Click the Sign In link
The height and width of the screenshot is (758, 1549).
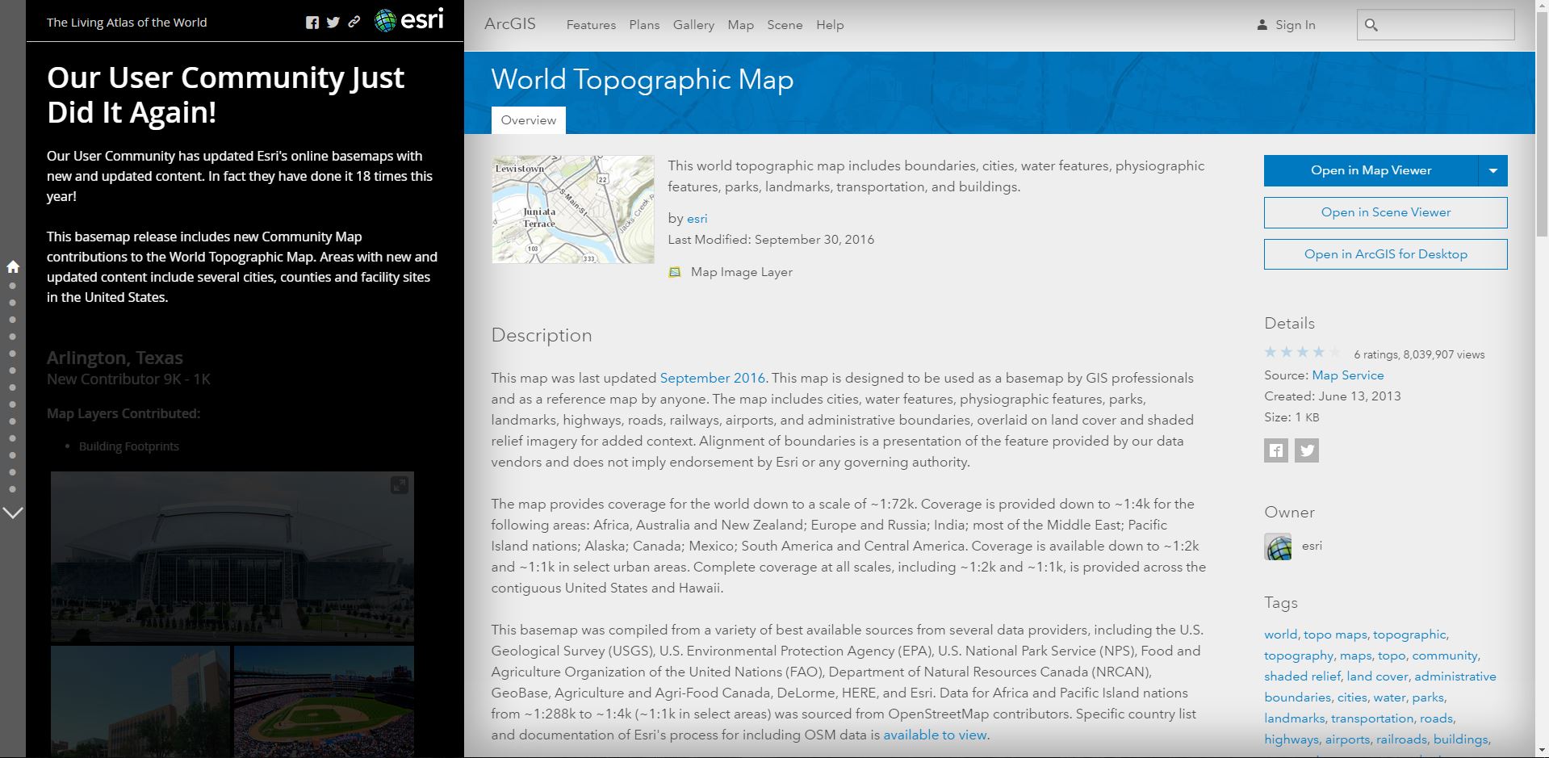pos(1295,25)
